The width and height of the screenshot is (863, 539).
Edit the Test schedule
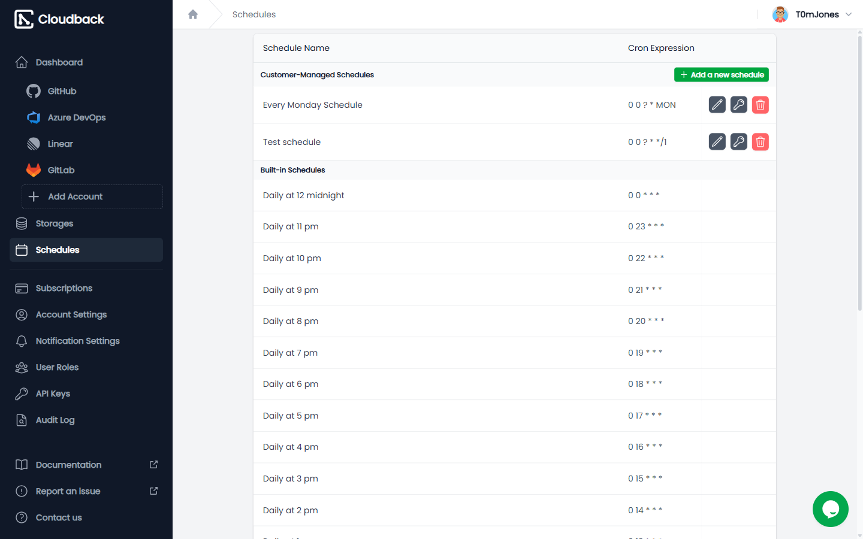(717, 142)
